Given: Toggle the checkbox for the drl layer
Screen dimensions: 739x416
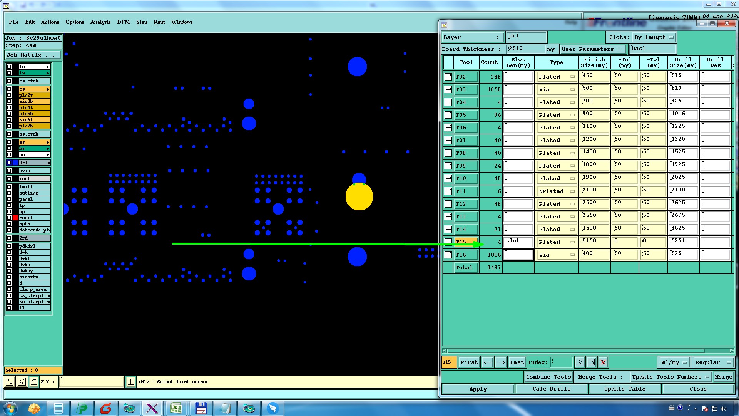Looking at the screenshot, I should click(9, 163).
